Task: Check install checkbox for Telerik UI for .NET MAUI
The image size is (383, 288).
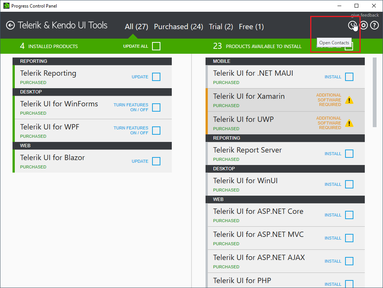Action: (349, 77)
